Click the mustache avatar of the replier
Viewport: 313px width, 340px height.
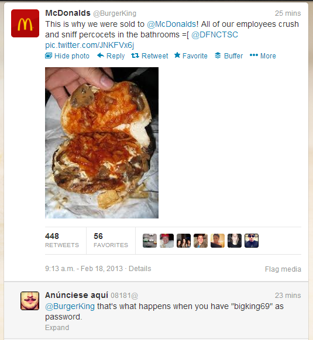[30, 301]
